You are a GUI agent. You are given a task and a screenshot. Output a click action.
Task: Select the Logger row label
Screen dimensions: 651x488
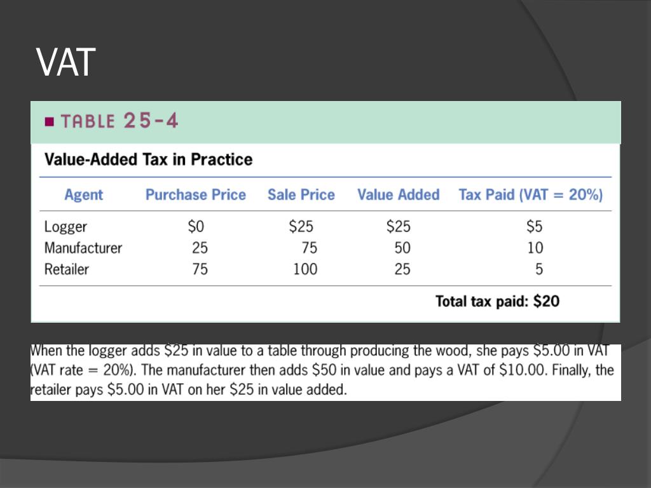pos(65,227)
